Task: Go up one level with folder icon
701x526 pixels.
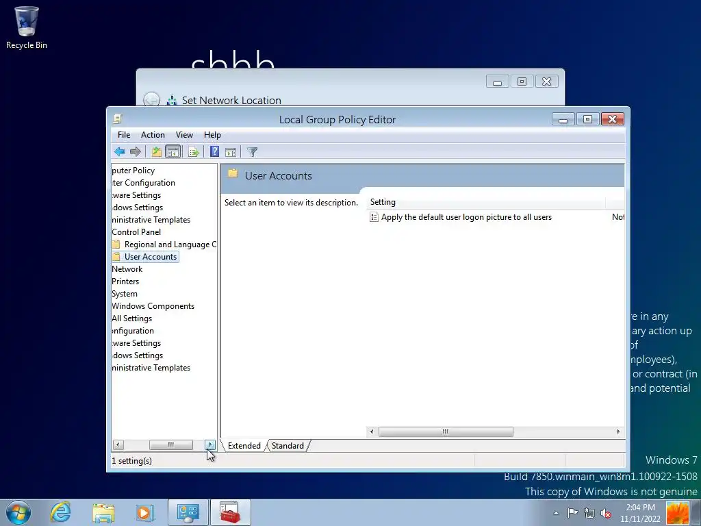Action: pyautogui.click(x=156, y=152)
